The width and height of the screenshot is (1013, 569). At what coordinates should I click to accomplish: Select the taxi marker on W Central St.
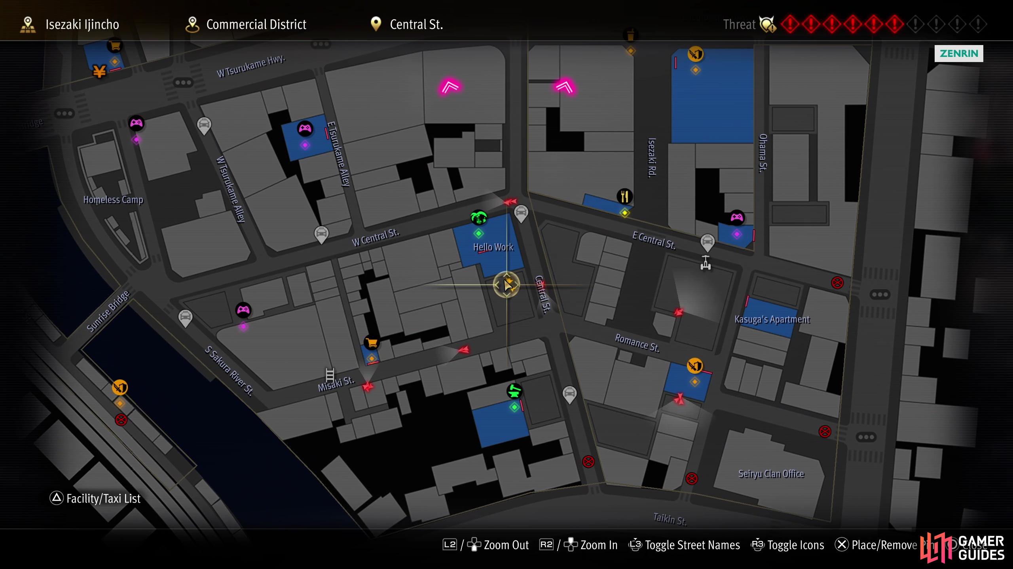click(x=321, y=235)
